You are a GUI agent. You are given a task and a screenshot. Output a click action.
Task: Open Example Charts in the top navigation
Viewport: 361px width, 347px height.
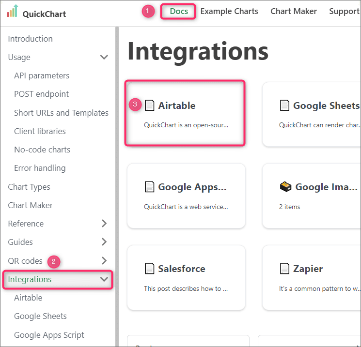point(229,11)
